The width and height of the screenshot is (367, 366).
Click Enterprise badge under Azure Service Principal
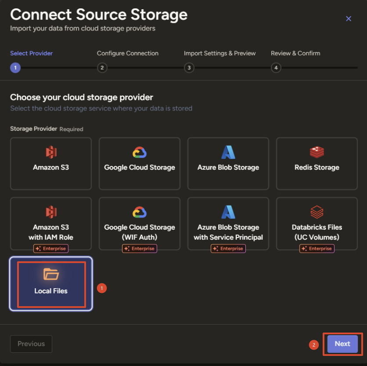point(228,249)
